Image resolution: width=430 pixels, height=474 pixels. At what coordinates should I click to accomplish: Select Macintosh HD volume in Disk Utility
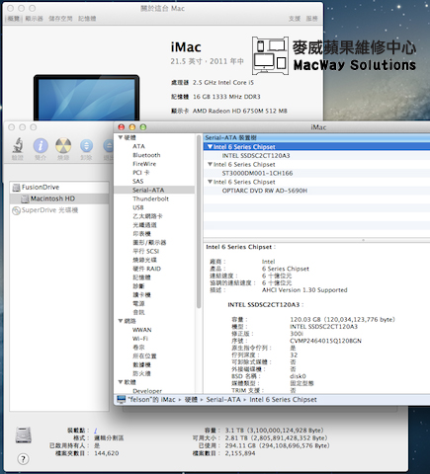point(52,198)
